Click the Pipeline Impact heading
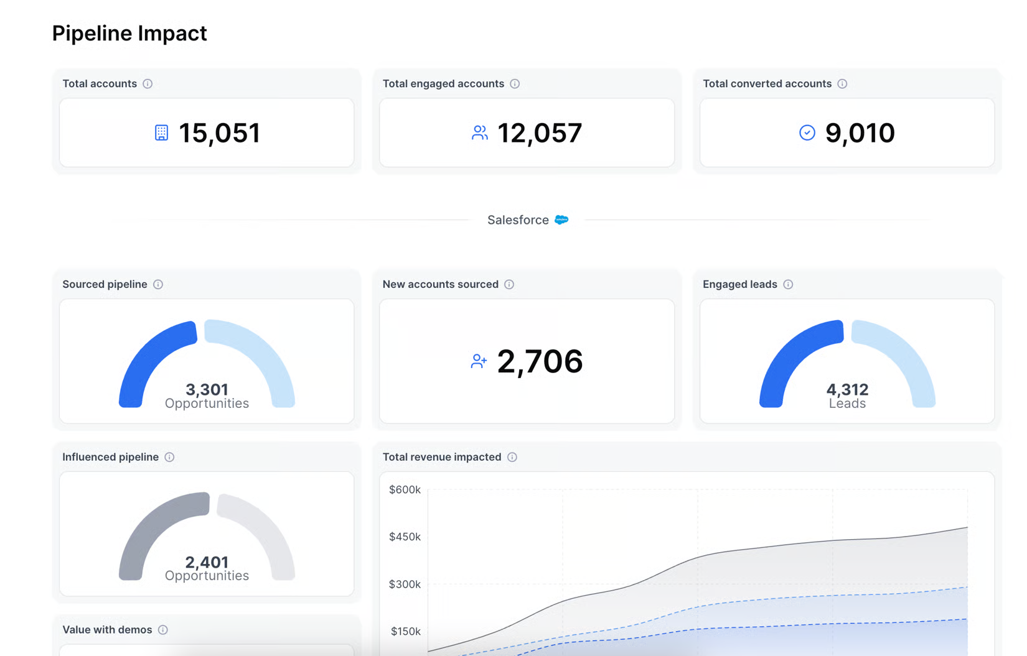This screenshot has width=1027, height=656. (129, 33)
